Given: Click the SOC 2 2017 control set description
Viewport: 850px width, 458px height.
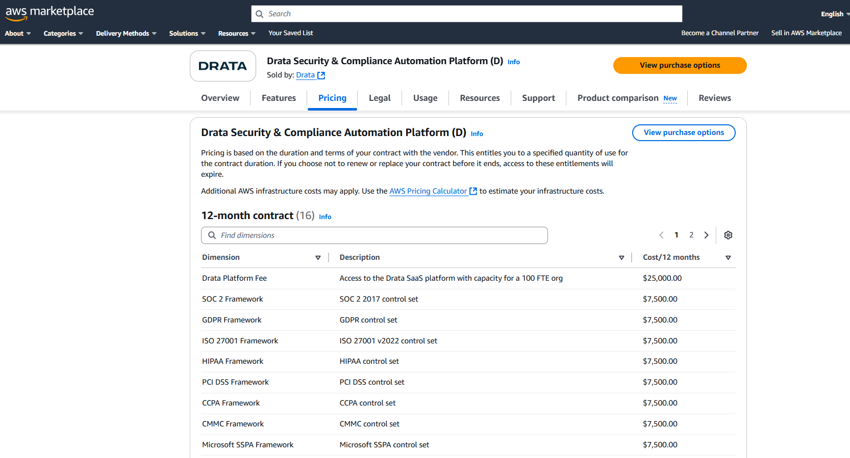Looking at the screenshot, I should pos(379,299).
